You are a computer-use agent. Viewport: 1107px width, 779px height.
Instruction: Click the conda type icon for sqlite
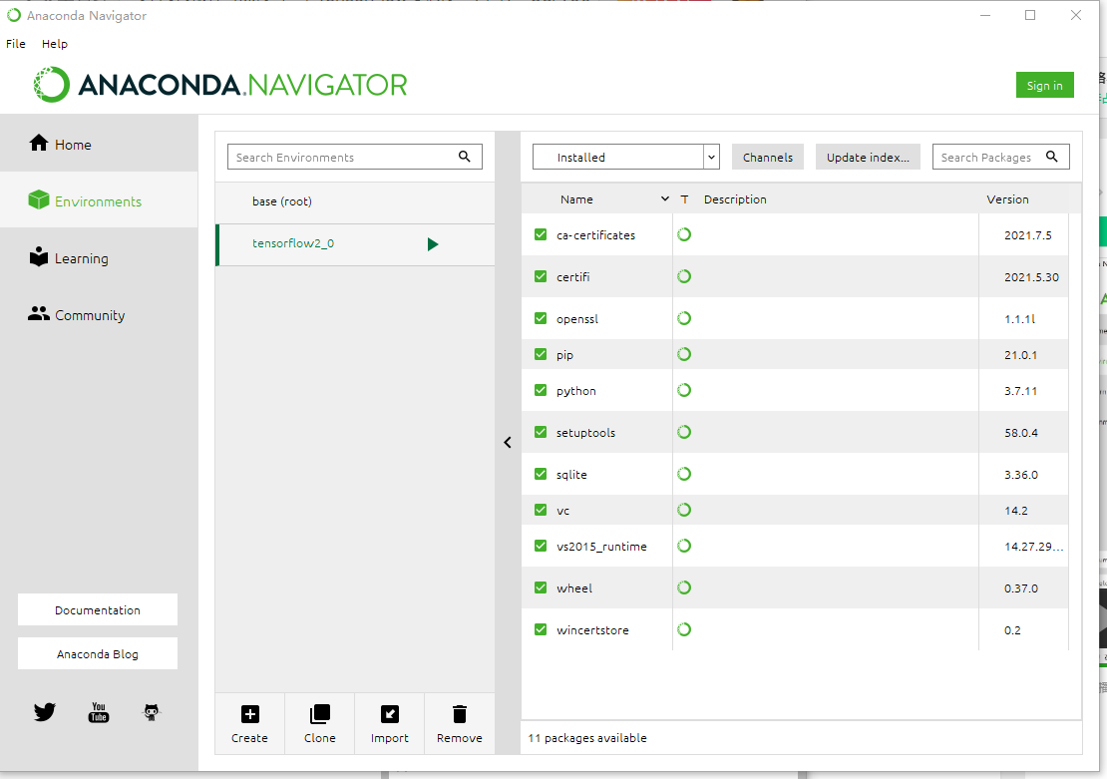tap(684, 473)
